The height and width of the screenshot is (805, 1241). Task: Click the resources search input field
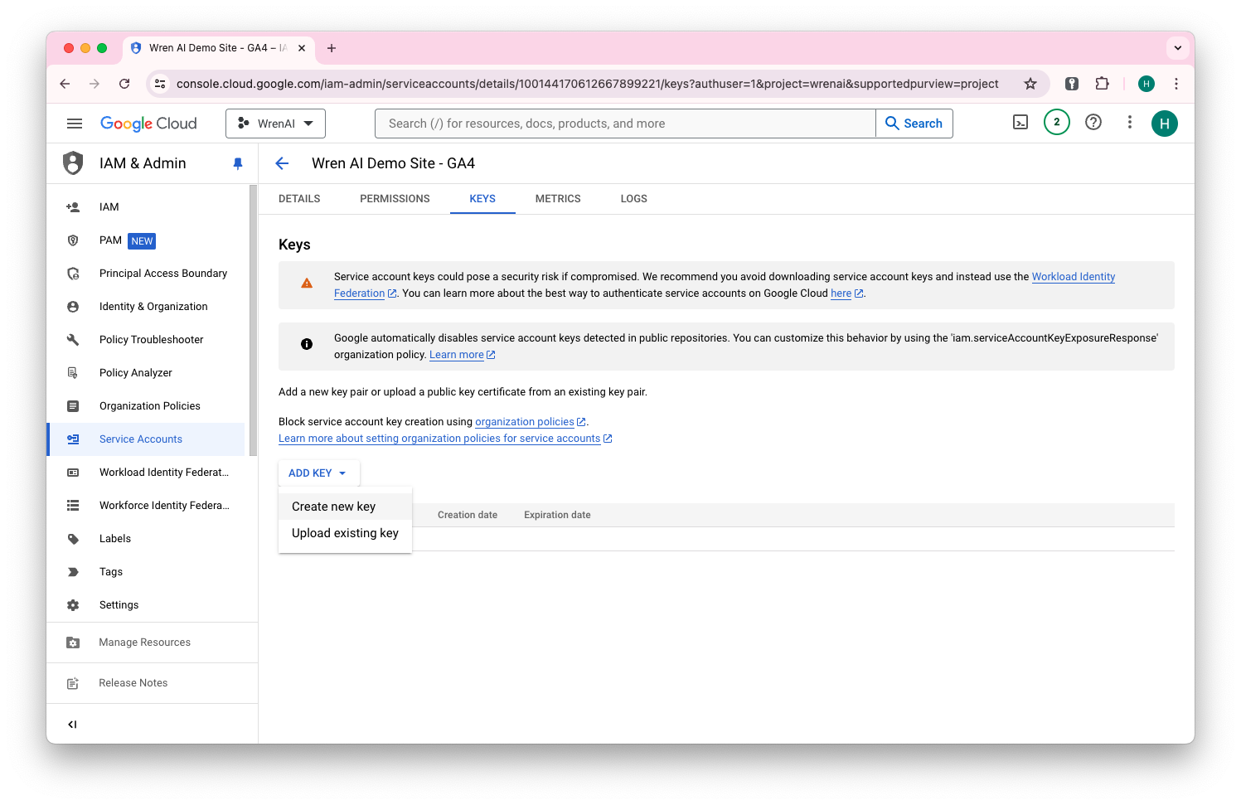pyautogui.click(x=625, y=124)
